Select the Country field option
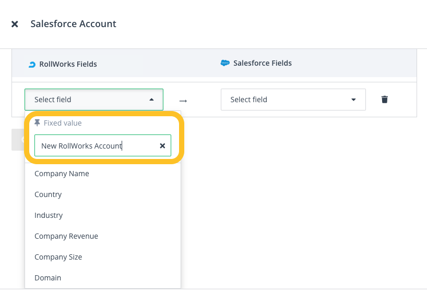Image resolution: width=427 pixels, height=295 pixels. (x=48, y=194)
